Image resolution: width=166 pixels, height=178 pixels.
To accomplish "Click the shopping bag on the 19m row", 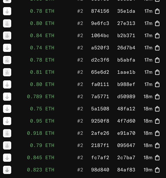I will [157, 170].
